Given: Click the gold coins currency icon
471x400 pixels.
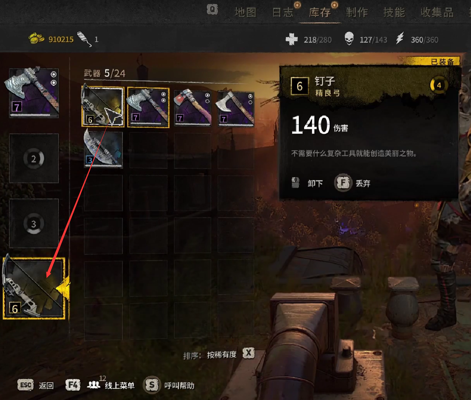Looking at the screenshot, I should click(x=36, y=38).
